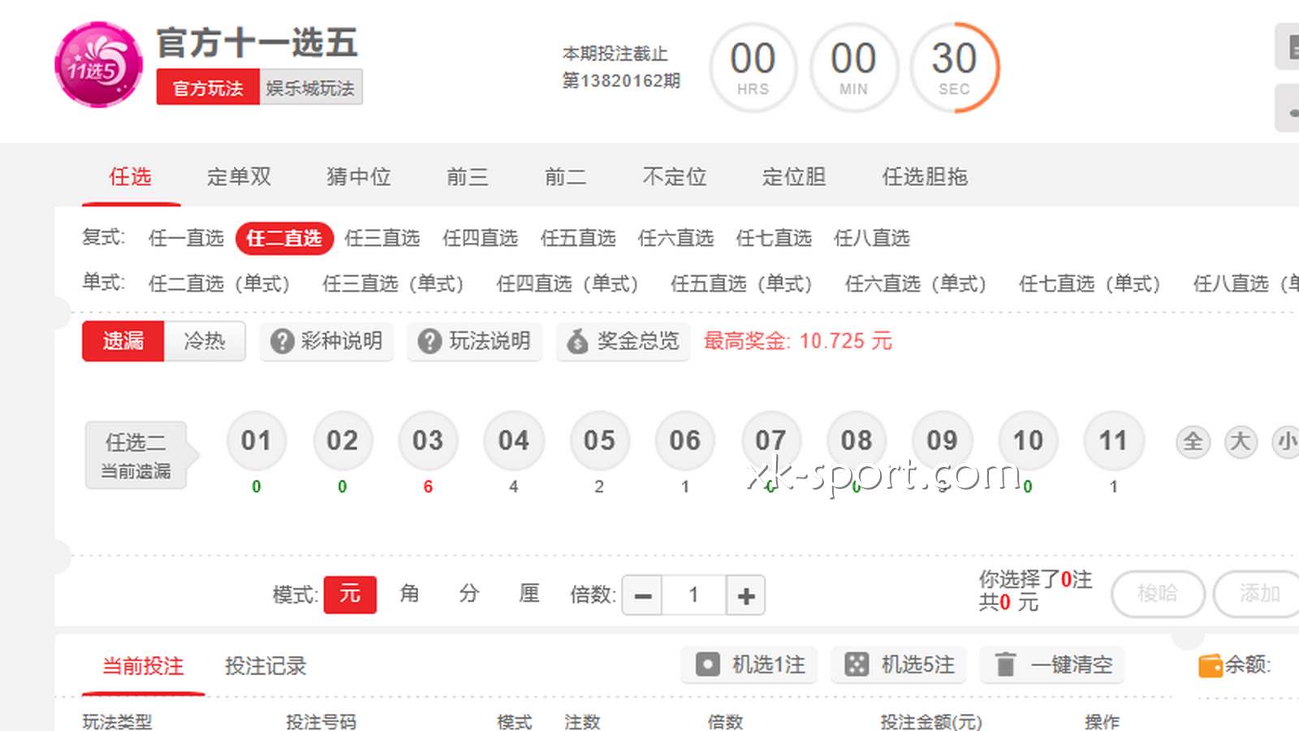Click 一键清空 trash can button
The width and height of the screenshot is (1299, 731).
pyautogui.click(x=1052, y=664)
